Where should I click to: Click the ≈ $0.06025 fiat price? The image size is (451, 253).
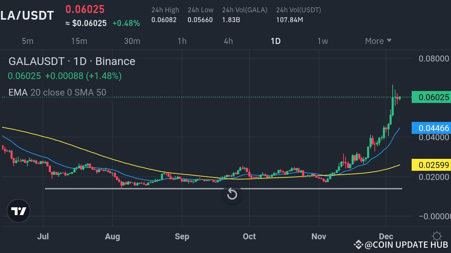coord(86,24)
